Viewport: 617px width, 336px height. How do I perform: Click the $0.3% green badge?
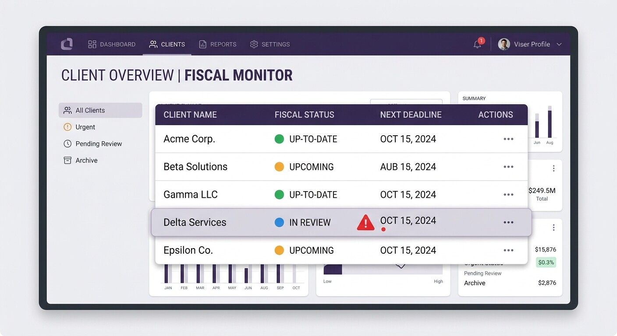(546, 262)
